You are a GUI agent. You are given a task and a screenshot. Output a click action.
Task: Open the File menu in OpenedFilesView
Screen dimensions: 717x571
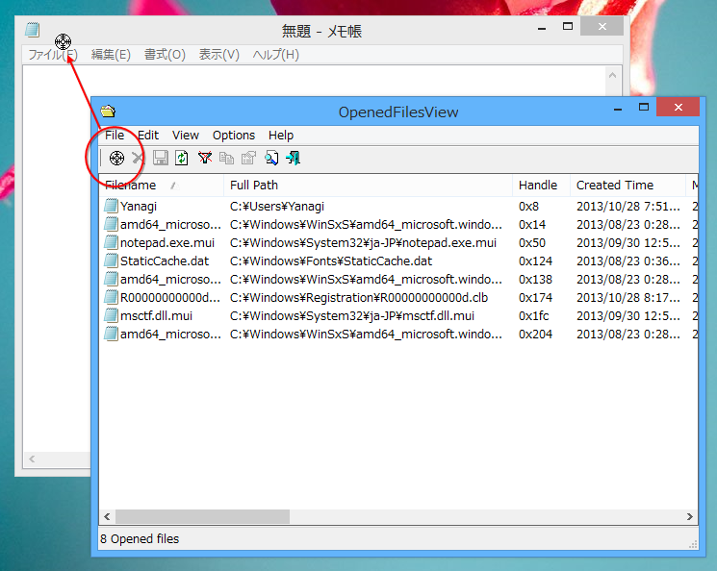coord(115,136)
